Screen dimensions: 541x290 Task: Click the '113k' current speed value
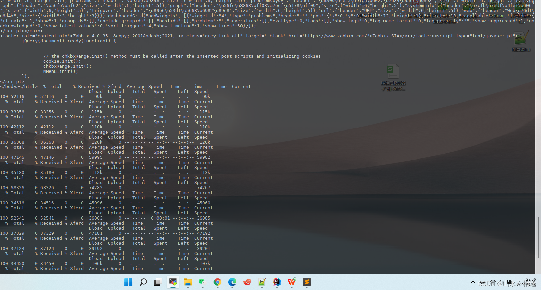tap(205, 172)
